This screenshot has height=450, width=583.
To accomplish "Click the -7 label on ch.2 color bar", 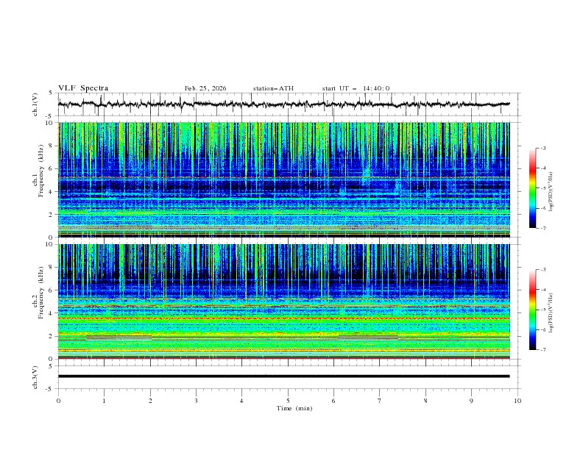I will 543,350.
